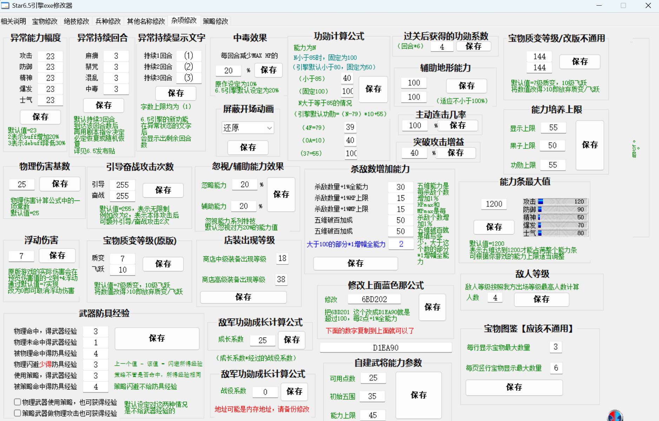Click 保存 next to 突破攻击增益 value

(x=456, y=153)
